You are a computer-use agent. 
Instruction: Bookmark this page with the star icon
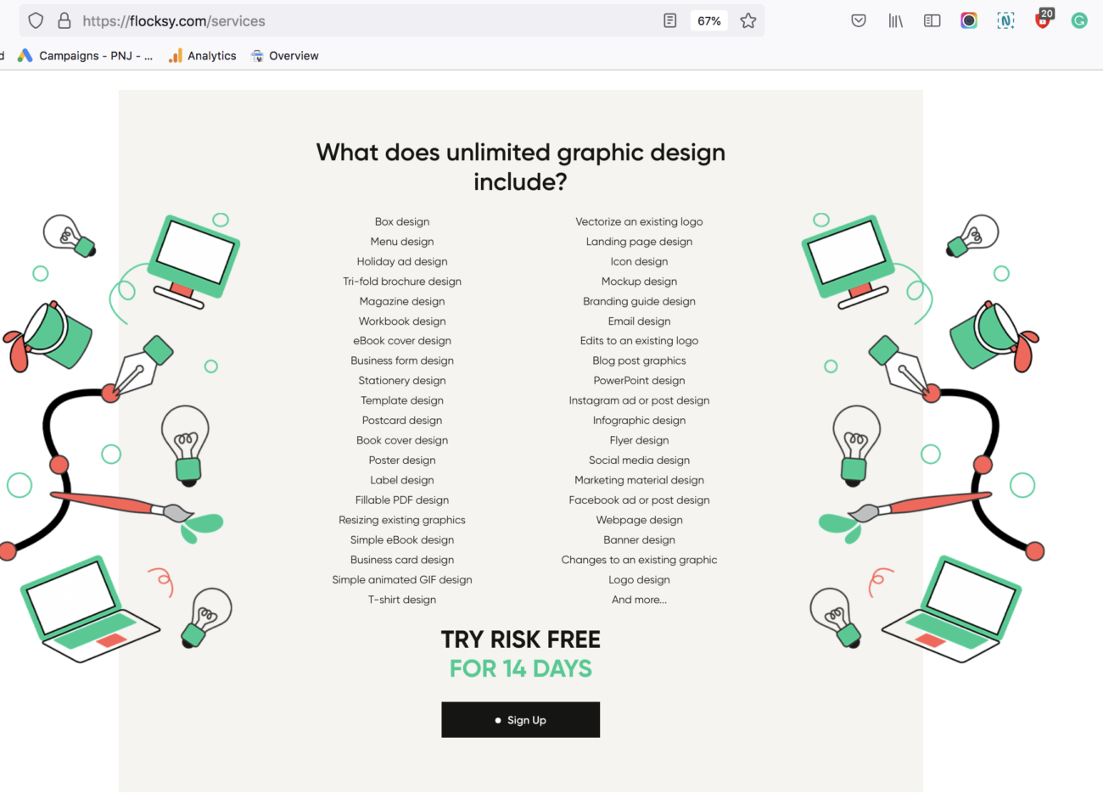point(747,20)
